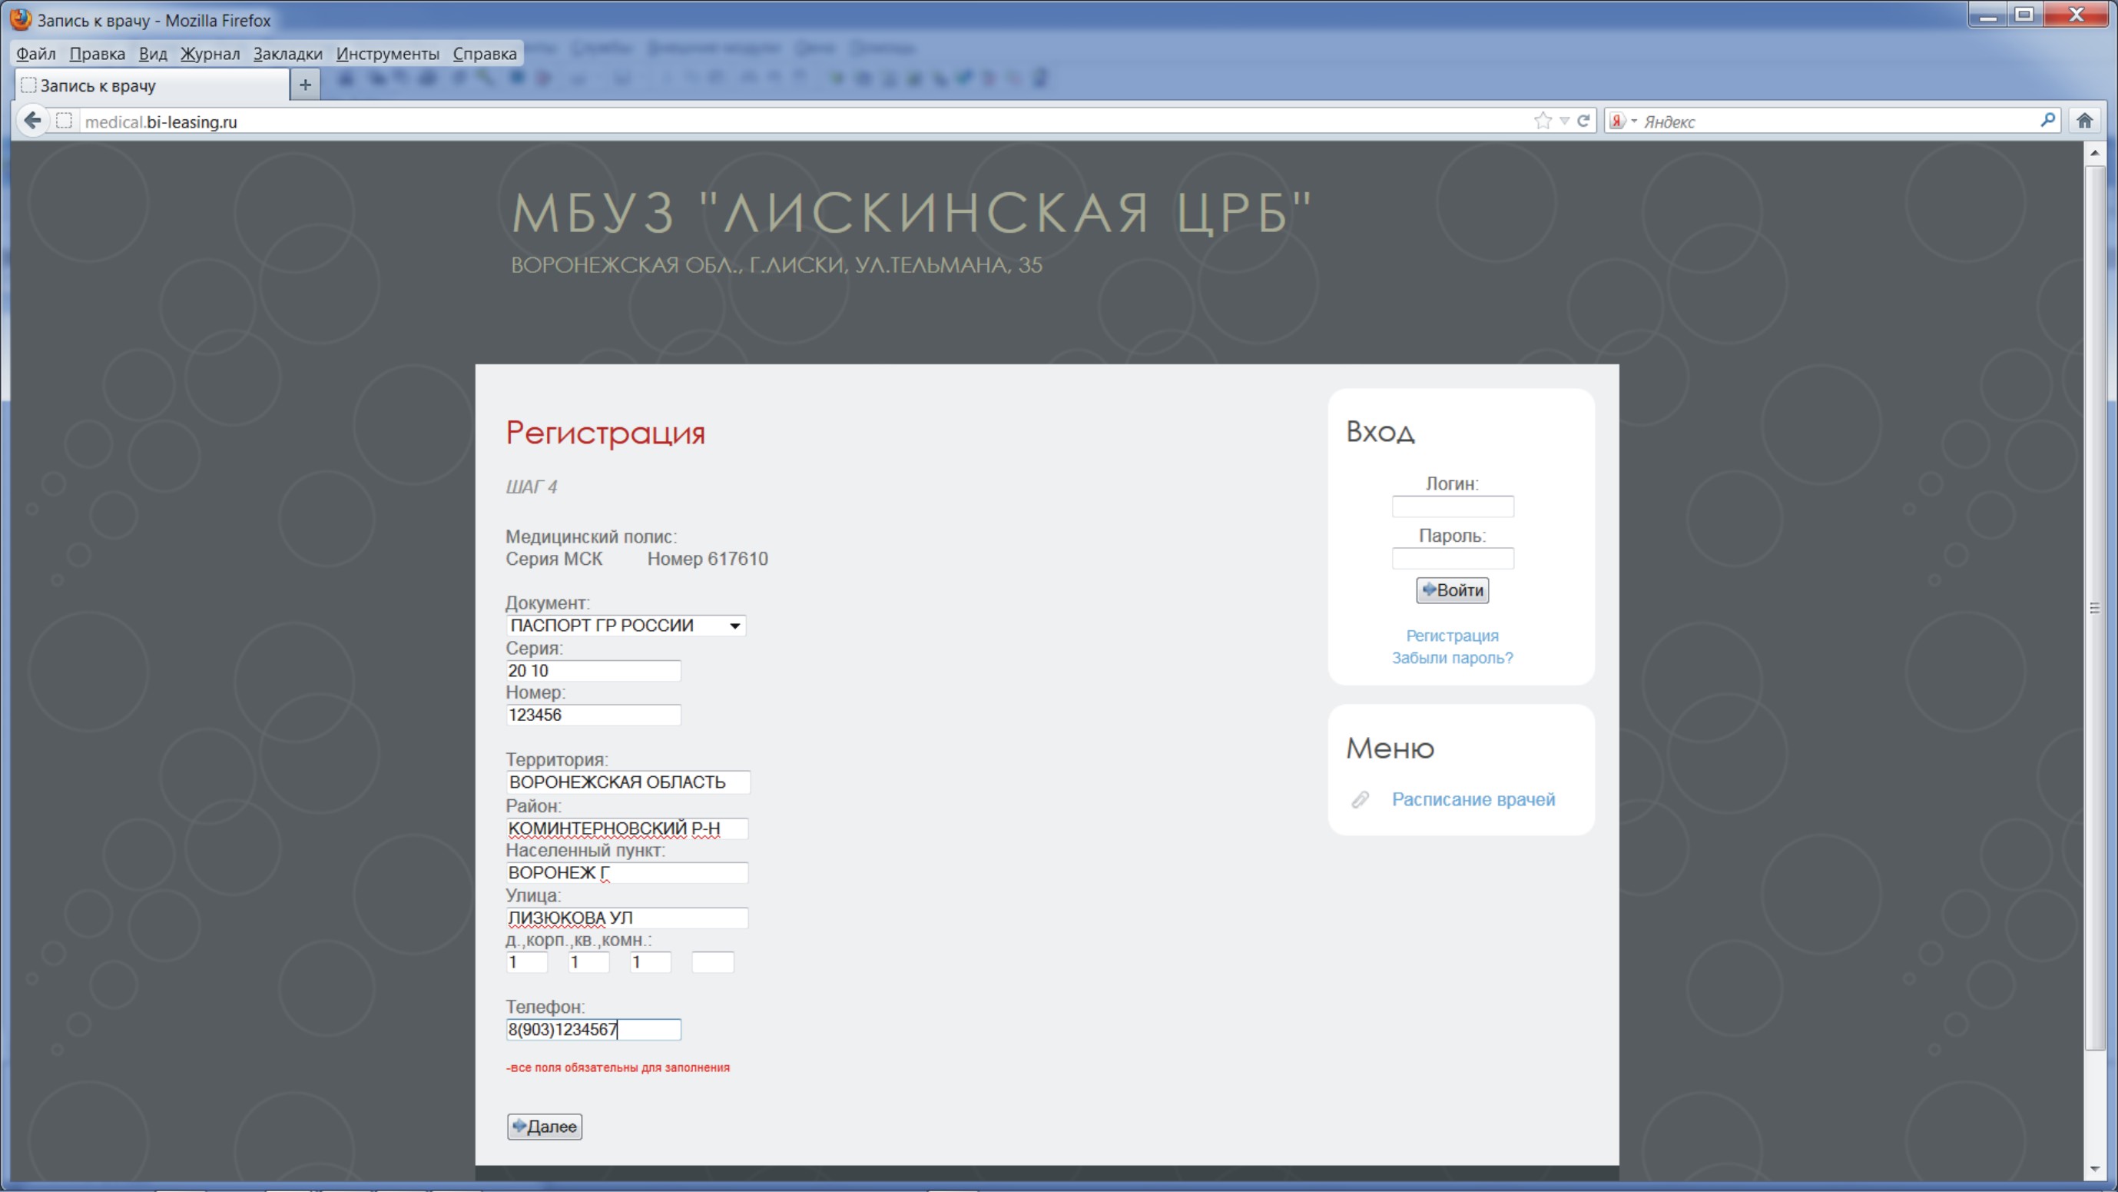The width and height of the screenshot is (2118, 1192).
Task: Focus the Пароль input field
Action: click(1452, 559)
